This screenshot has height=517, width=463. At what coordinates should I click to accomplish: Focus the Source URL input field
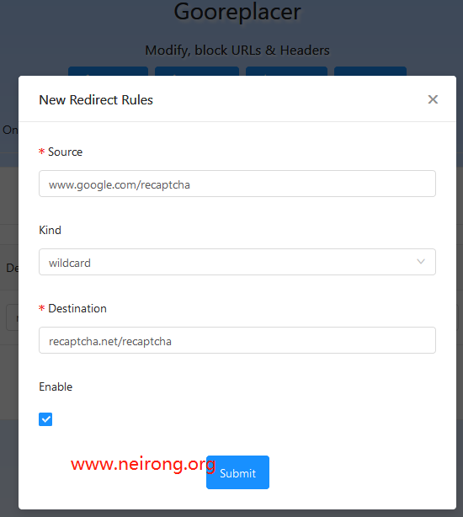237,184
